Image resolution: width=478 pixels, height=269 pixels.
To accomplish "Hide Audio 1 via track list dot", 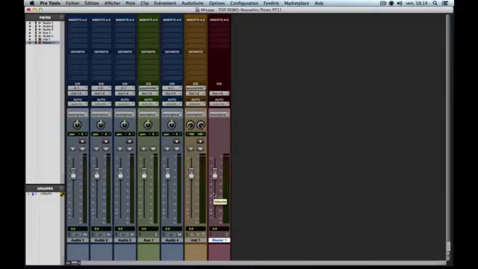I will (x=30, y=23).
